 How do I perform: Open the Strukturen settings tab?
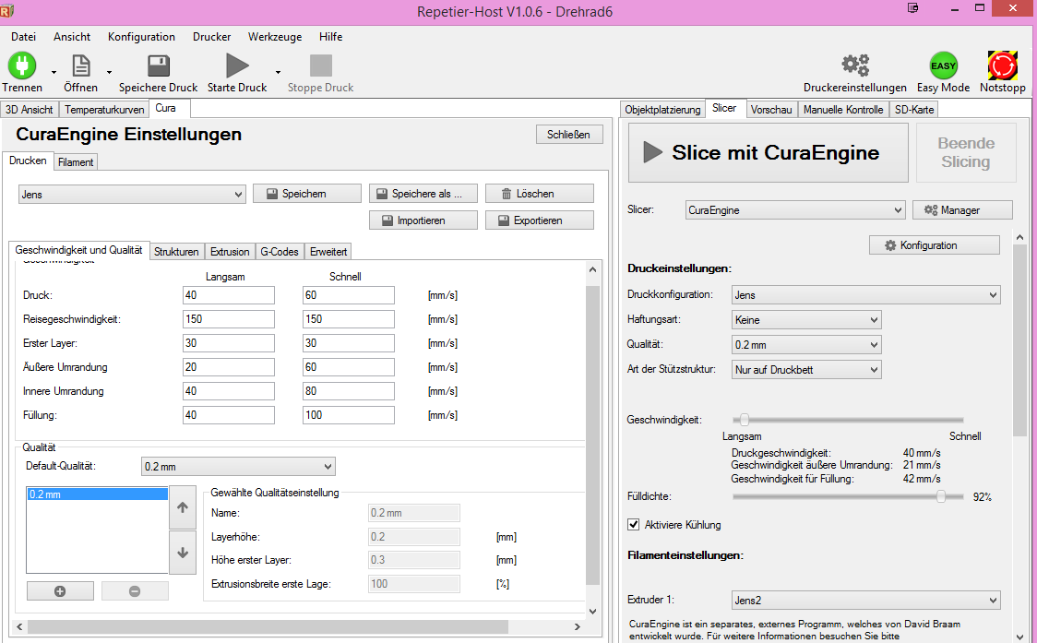176,251
